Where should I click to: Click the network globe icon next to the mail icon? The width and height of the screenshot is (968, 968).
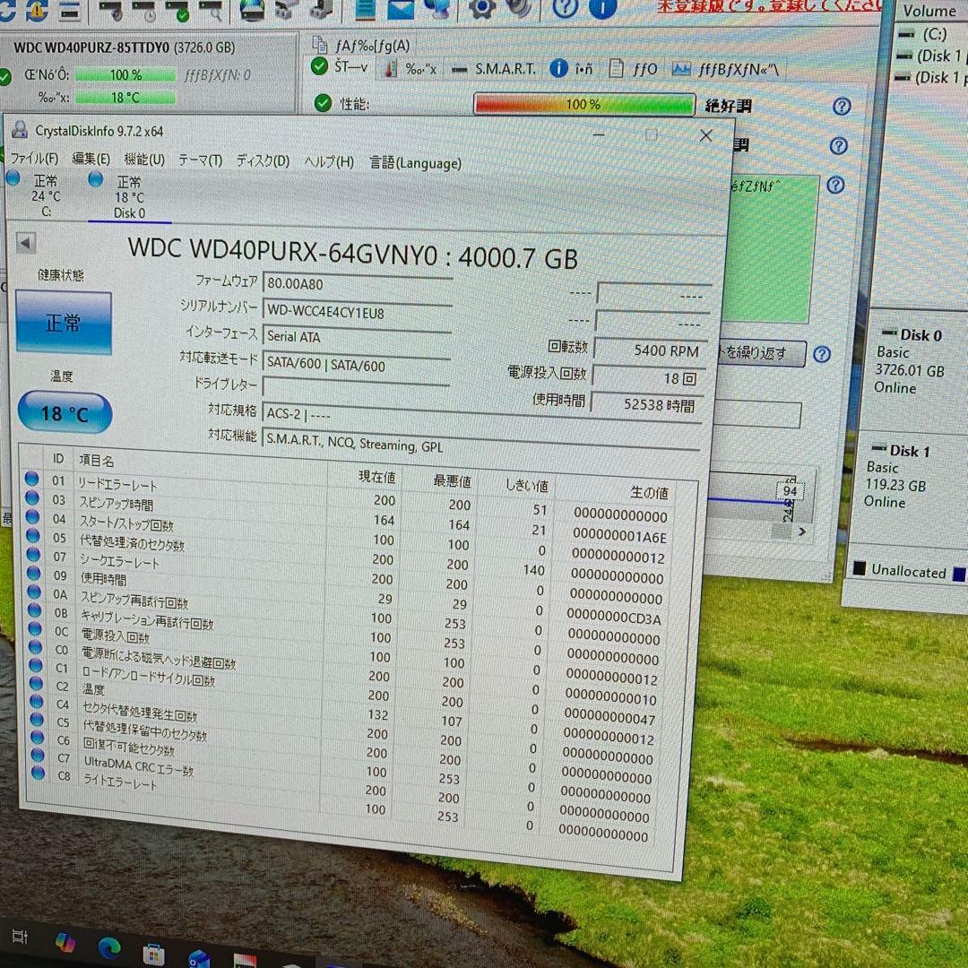437,8
